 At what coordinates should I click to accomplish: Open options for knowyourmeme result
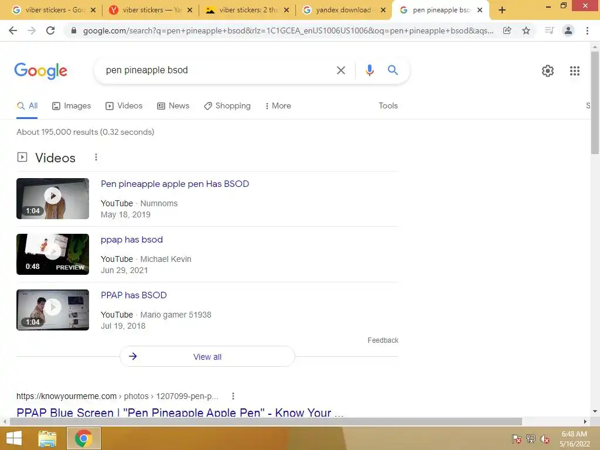[x=233, y=396]
